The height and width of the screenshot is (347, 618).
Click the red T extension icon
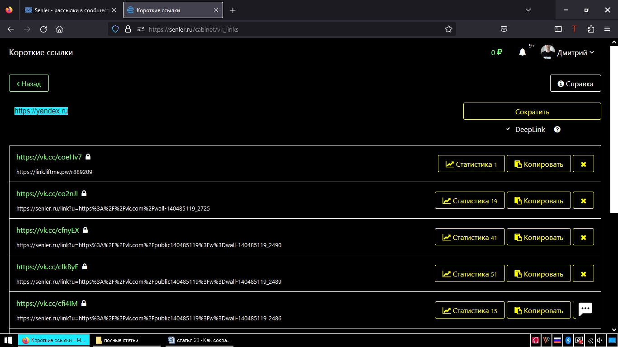click(574, 29)
